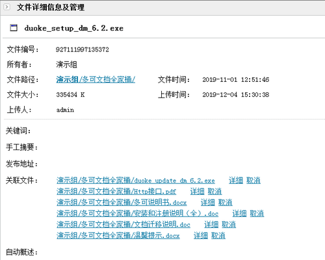Click 取消 for duoke_update_dm_6.2.exe
Viewport: 325px width, 260px height.
point(253,180)
